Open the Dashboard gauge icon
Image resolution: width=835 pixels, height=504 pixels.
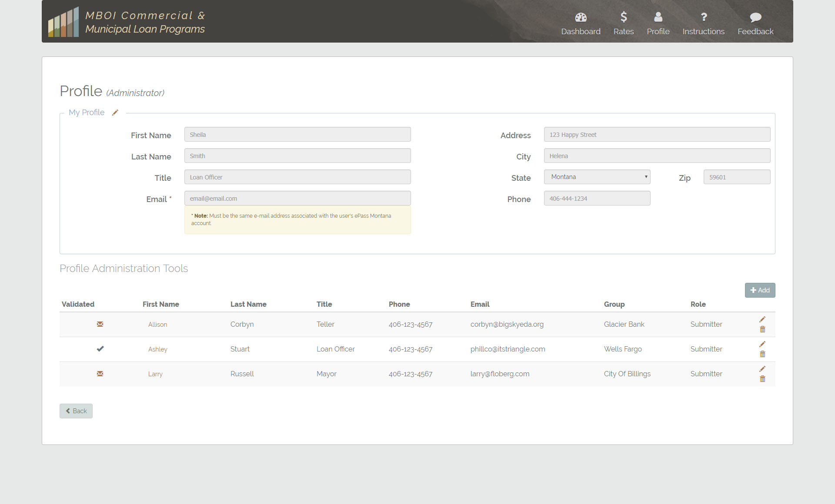pyautogui.click(x=581, y=17)
